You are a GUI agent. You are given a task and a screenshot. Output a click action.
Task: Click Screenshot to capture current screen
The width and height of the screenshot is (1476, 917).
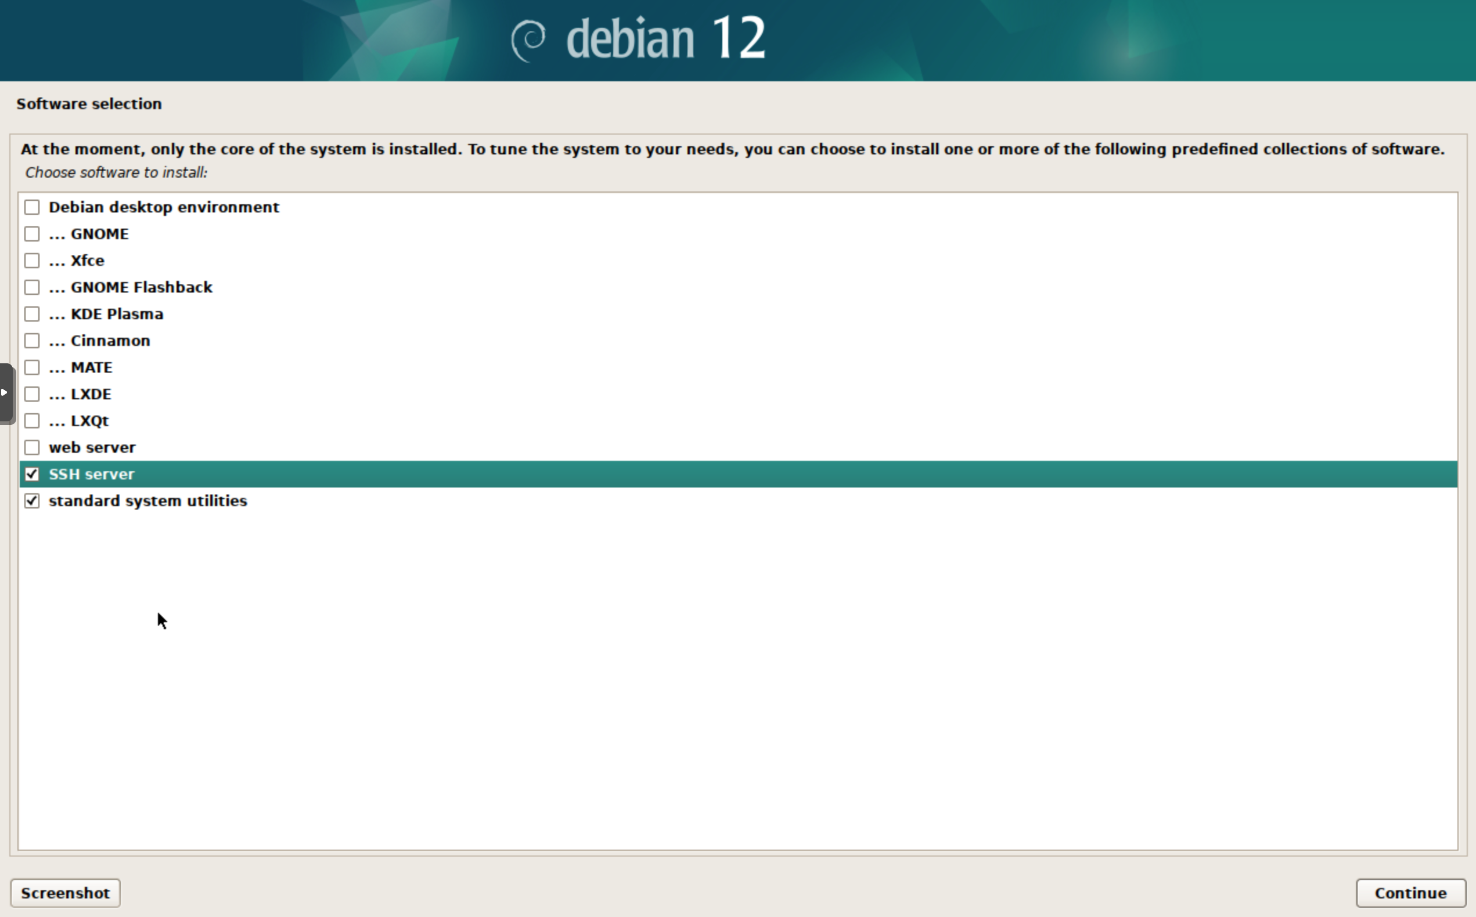[x=66, y=893]
